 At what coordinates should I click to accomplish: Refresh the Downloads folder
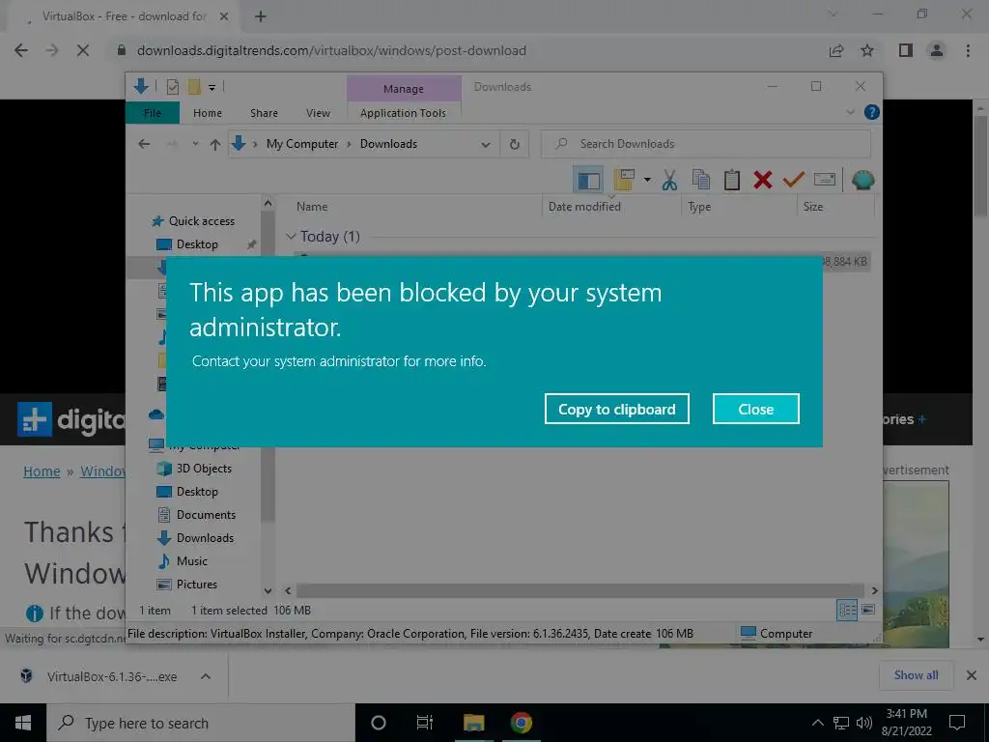click(515, 145)
